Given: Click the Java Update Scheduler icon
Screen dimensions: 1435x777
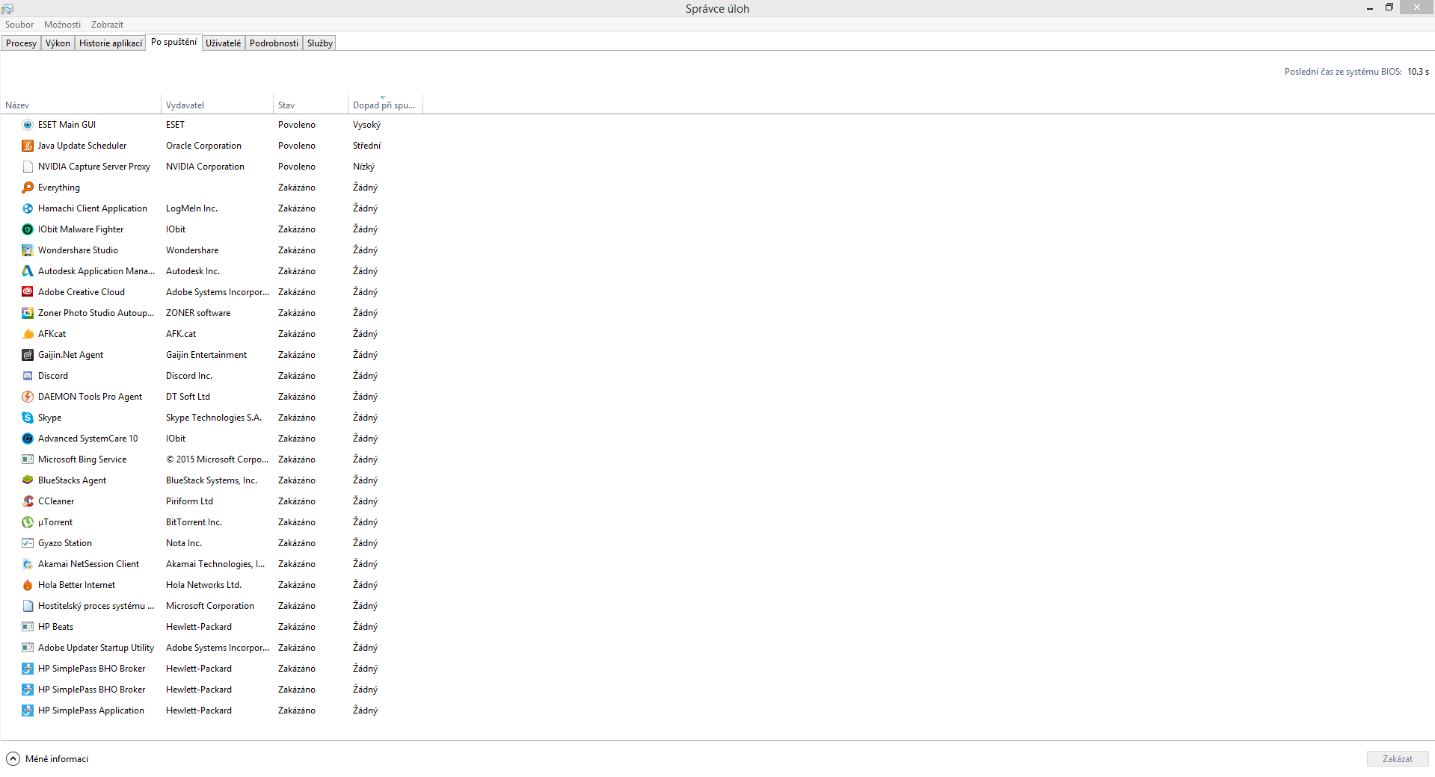Looking at the screenshot, I should tap(28, 146).
